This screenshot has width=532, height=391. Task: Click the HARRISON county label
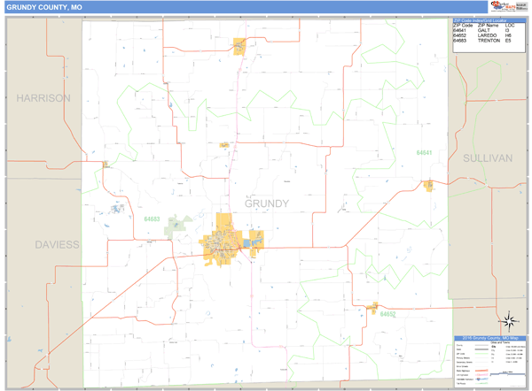click(43, 98)
